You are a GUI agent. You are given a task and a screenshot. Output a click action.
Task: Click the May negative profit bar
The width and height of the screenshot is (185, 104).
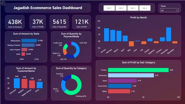coord(131,44)
